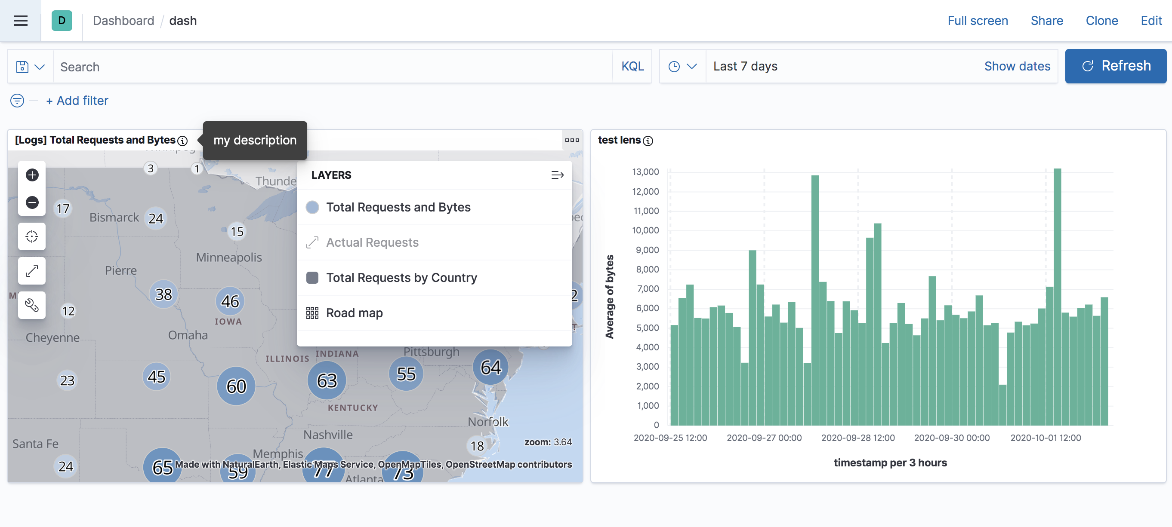The width and height of the screenshot is (1172, 527).
Task: Open the saved query dropdown
Action: click(x=31, y=67)
